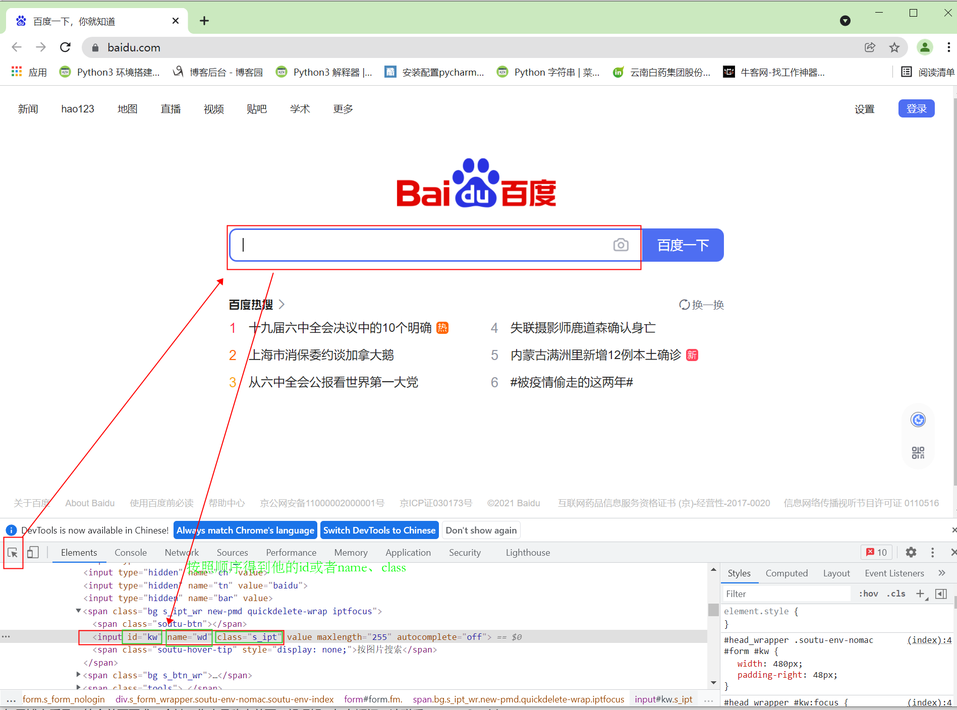
Task: Toggle the .cls class editor
Action: click(896, 594)
